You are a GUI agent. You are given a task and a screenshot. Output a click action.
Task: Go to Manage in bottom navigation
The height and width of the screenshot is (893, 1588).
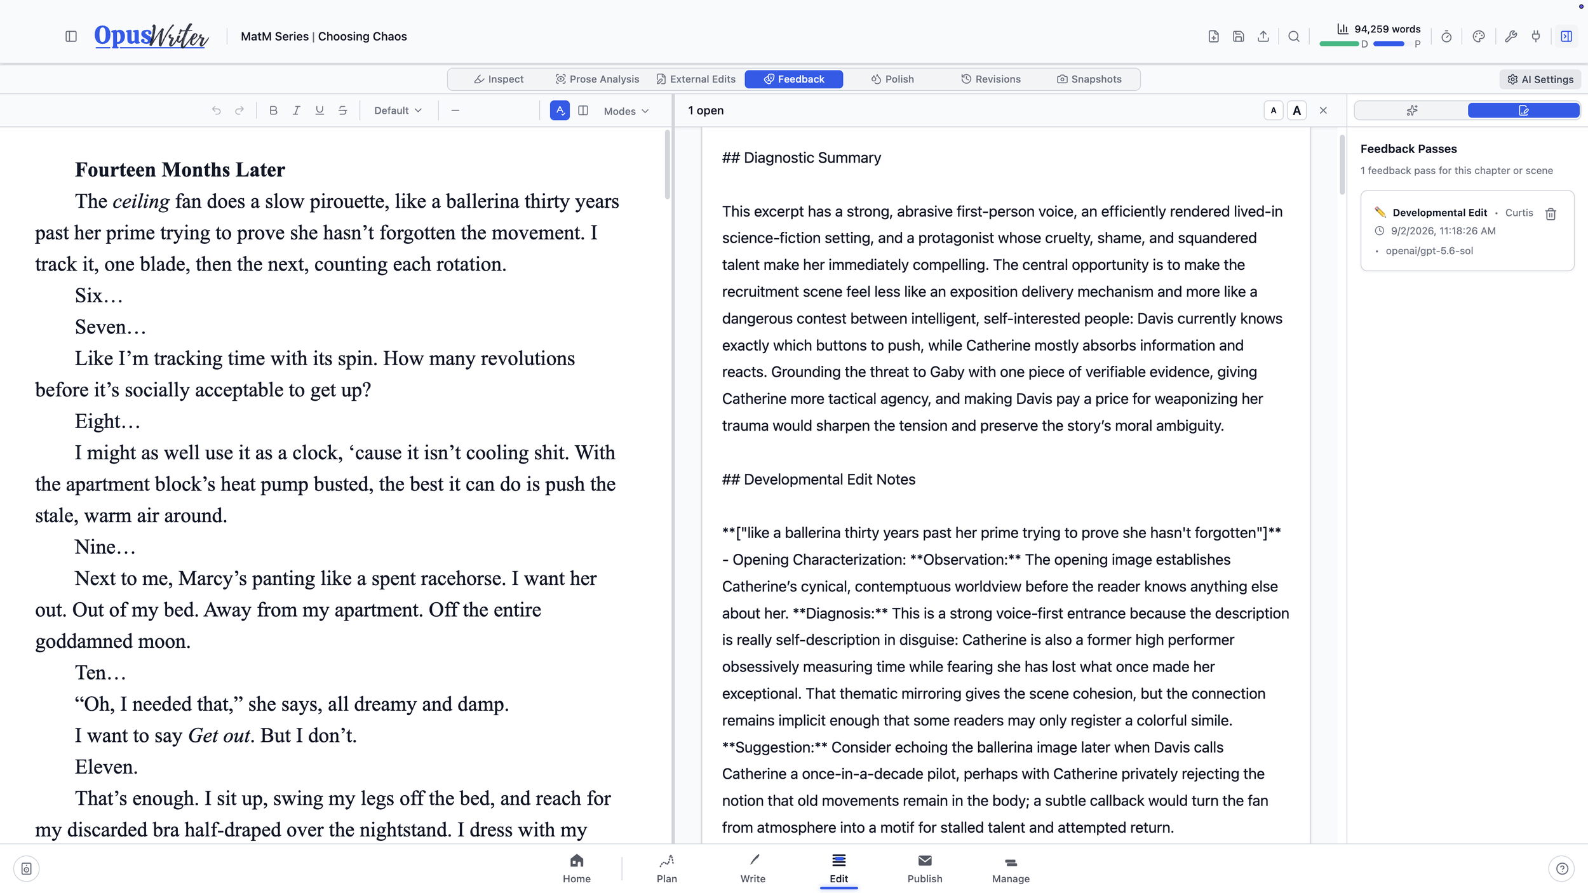pyautogui.click(x=1011, y=868)
